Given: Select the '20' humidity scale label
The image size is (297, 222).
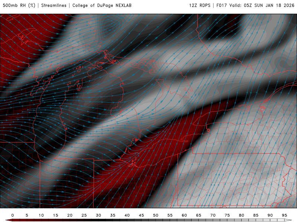Looking at the screenshot, I should (x=70, y=215).
